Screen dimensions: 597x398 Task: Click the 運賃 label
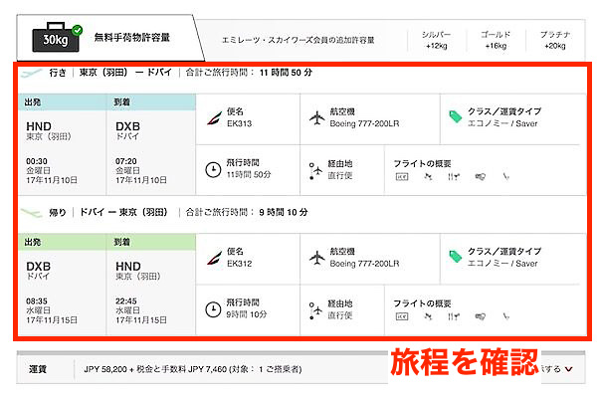38,369
